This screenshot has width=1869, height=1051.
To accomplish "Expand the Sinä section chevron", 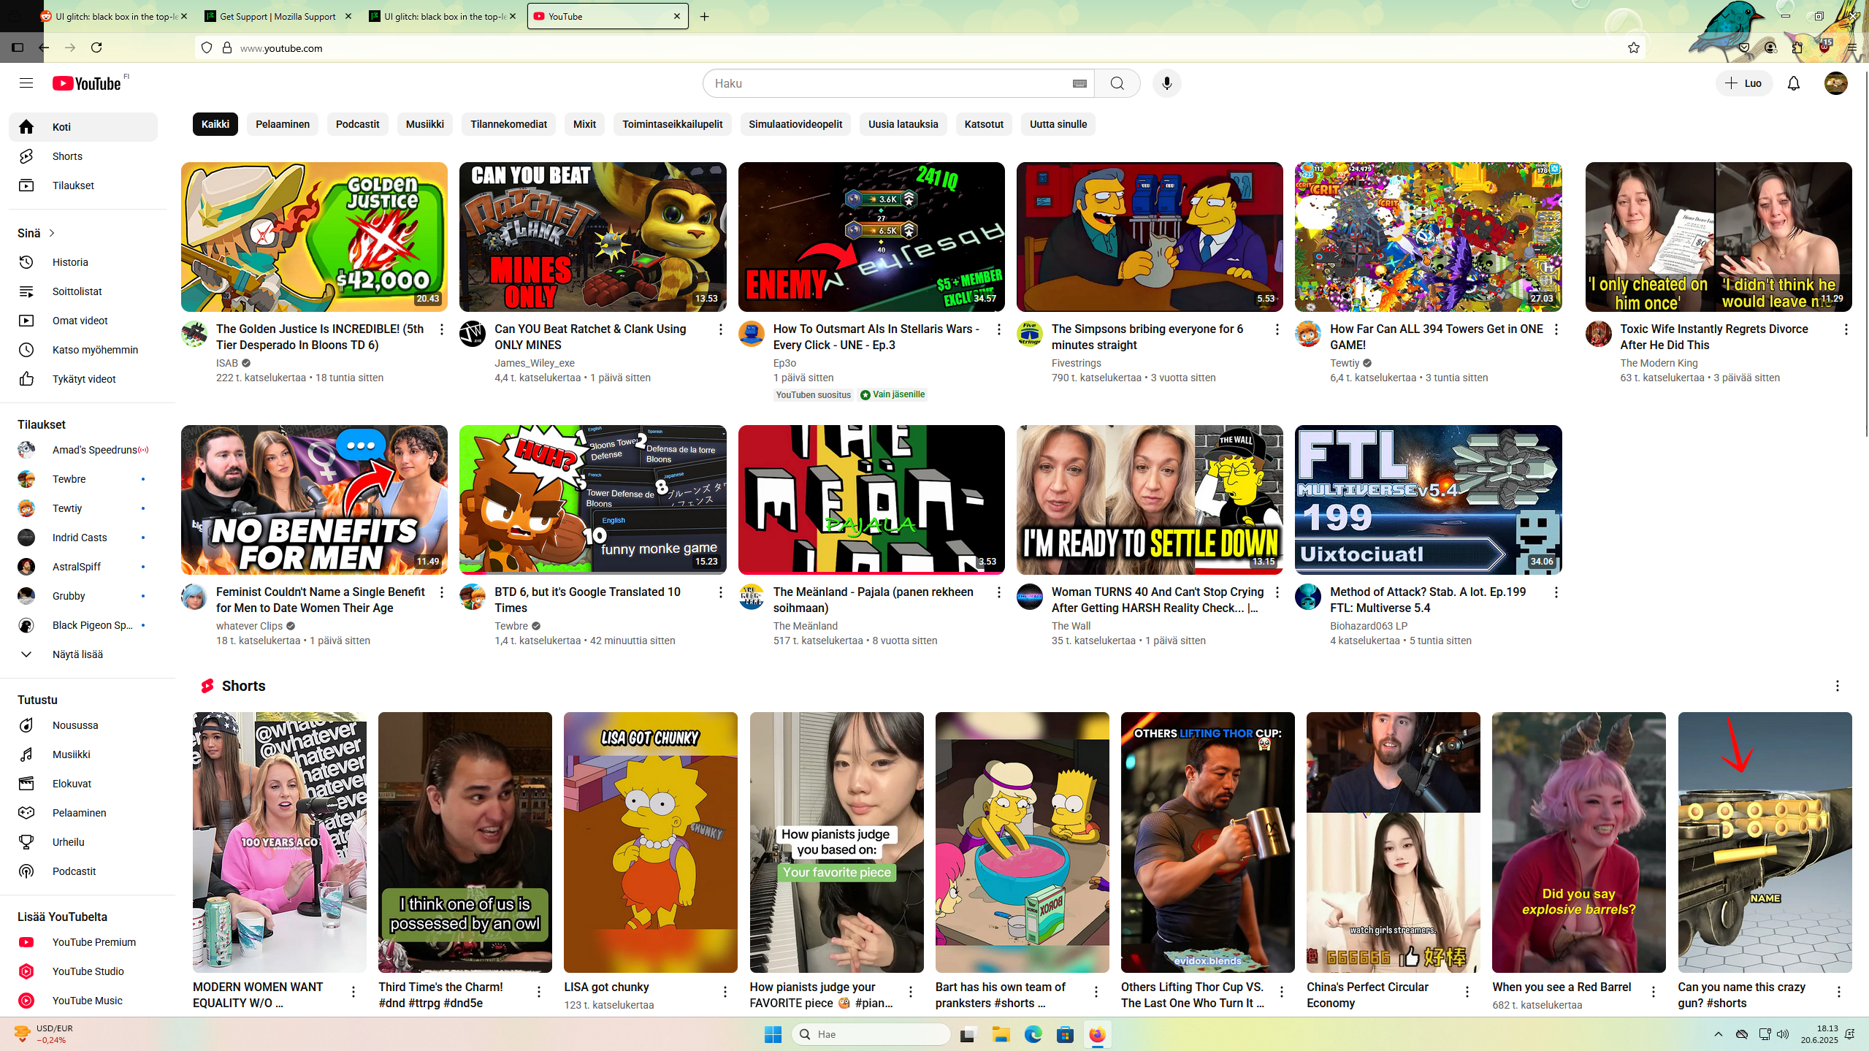I will 52,233.
